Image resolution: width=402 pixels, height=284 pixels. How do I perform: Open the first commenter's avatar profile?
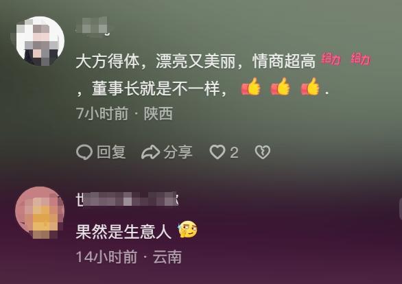(x=40, y=41)
